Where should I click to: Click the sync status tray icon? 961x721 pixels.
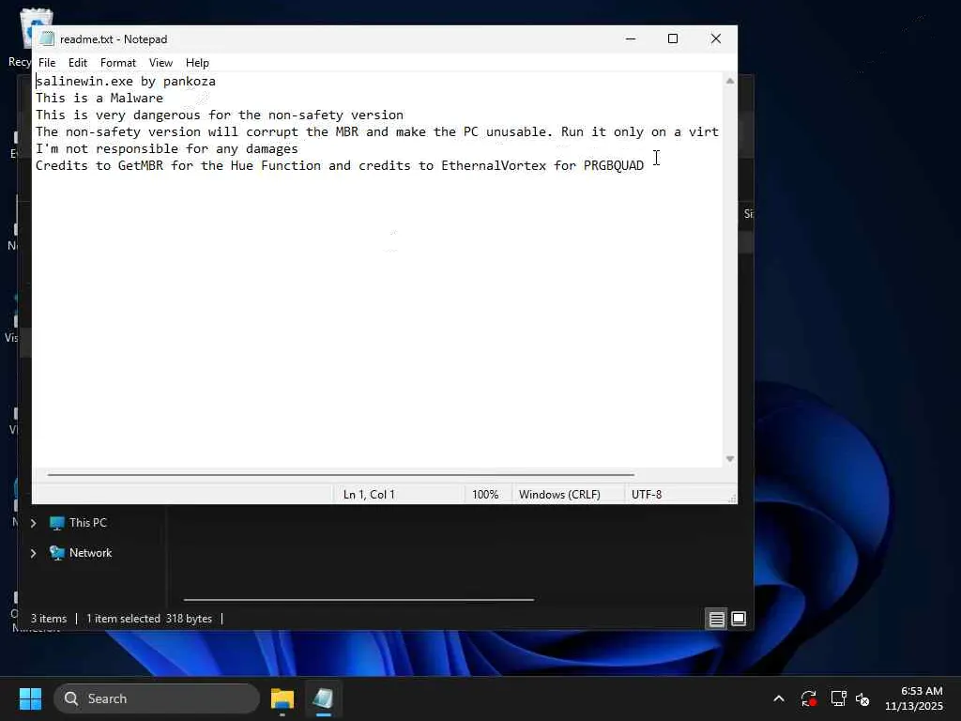tap(808, 698)
